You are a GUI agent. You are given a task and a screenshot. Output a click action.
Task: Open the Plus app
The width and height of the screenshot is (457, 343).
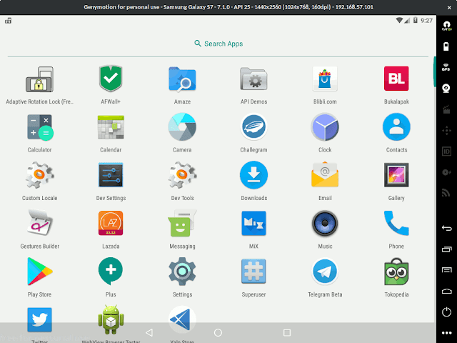[111, 272]
